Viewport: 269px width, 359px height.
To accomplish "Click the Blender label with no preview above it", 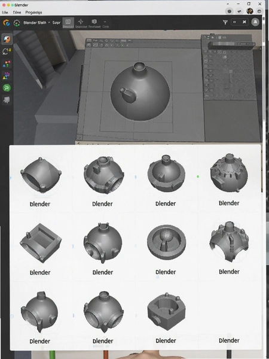I will tap(229, 340).
